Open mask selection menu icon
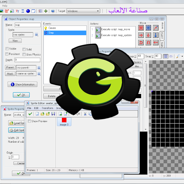The width and height of the screenshot is (184, 184). pyautogui.click(x=39, y=74)
